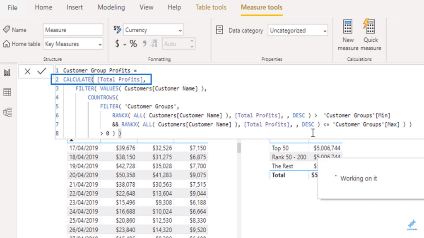The width and height of the screenshot is (424, 238).
Task: Switch to the Home ribbon tab
Action: click(43, 7)
